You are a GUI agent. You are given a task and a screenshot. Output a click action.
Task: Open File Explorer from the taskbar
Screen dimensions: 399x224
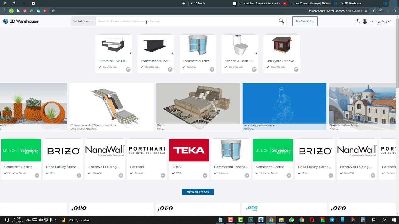point(281,220)
